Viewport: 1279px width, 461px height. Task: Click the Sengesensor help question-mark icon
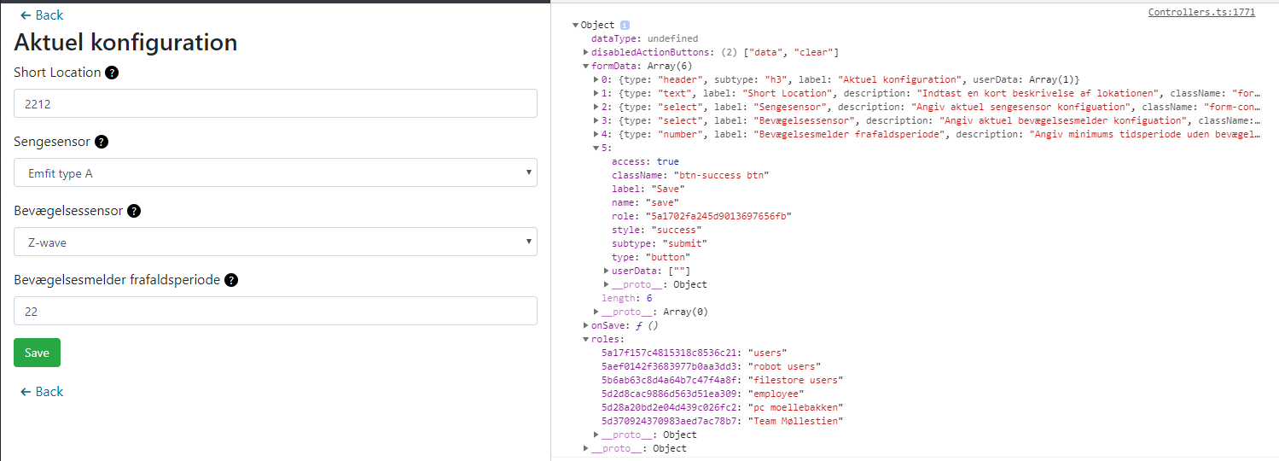click(102, 143)
